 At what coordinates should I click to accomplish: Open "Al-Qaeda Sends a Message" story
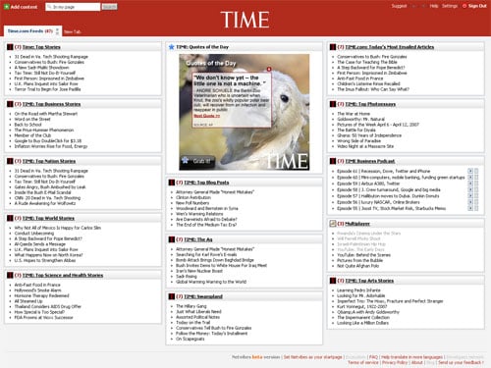pyautogui.click(x=40, y=244)
